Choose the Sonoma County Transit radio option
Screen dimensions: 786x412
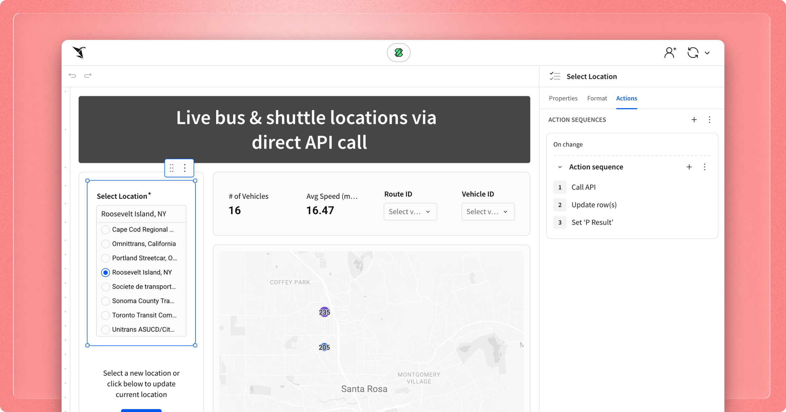pos(105,301)
